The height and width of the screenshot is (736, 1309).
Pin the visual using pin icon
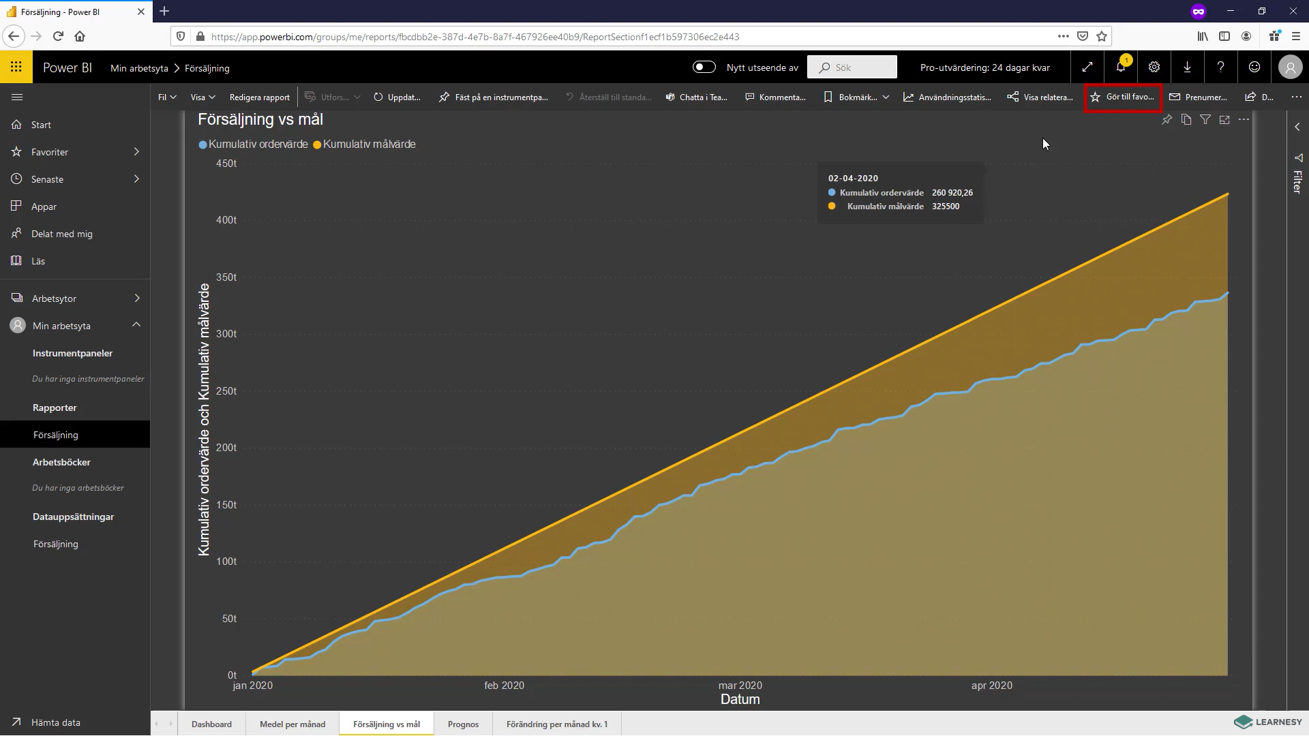click(1167, 120)
